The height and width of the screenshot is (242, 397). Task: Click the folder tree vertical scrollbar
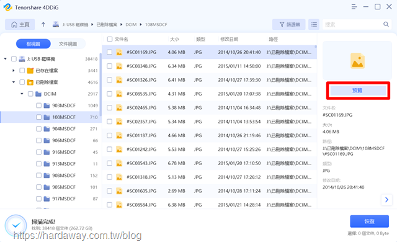100,85
